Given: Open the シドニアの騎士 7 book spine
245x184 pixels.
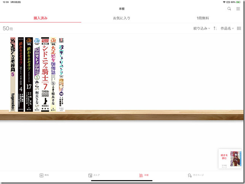Looking at the screenshot, I should [x=45, y=75].
